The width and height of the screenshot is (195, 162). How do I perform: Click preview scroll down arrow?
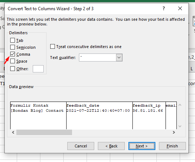tap(180, 126)
